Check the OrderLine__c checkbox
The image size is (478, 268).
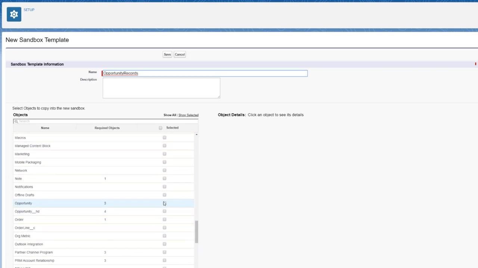tap(164, 227)
